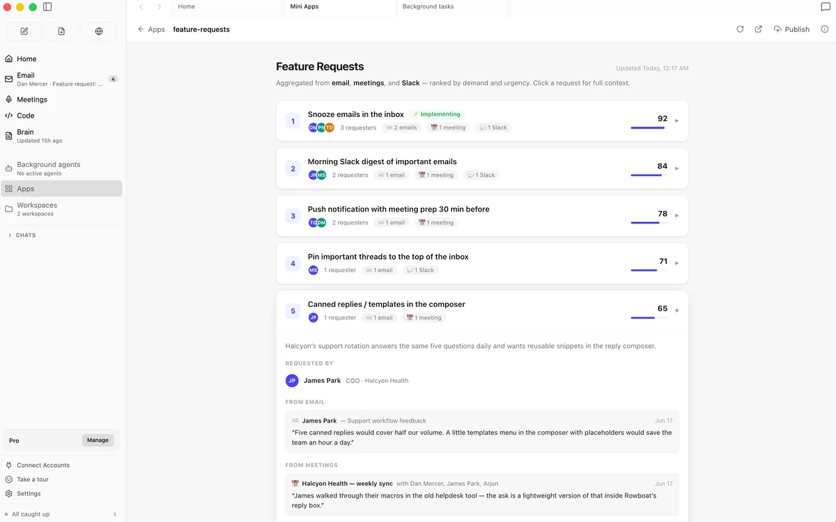Click '1 Slack' chip on Pin threads request
This screenshot has width=836, height=522.
coord(420,270)
